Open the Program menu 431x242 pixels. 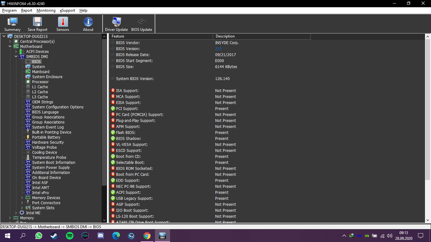pyautogui.click(x=9, y=10)
